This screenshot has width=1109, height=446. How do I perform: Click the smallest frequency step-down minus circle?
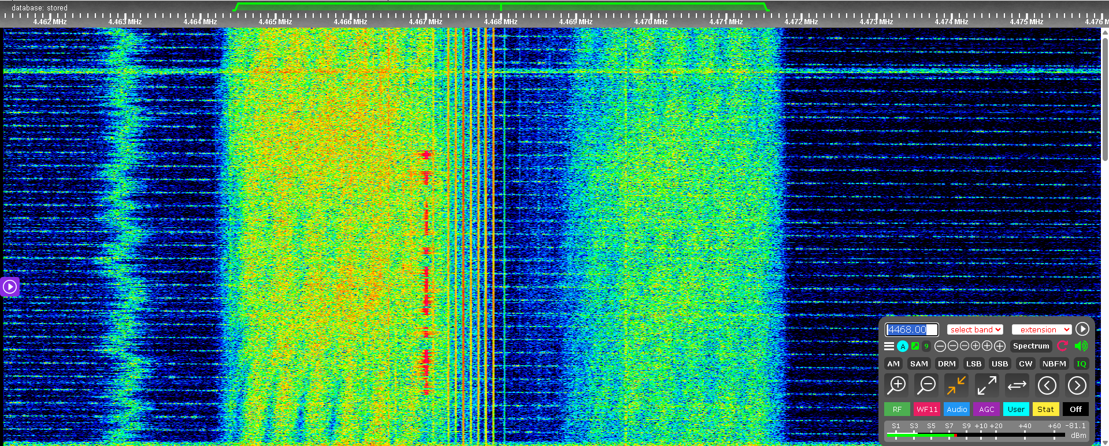965,346
